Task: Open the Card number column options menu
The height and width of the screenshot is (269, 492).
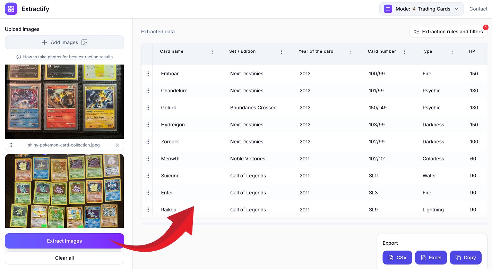Action: [405, 52]
